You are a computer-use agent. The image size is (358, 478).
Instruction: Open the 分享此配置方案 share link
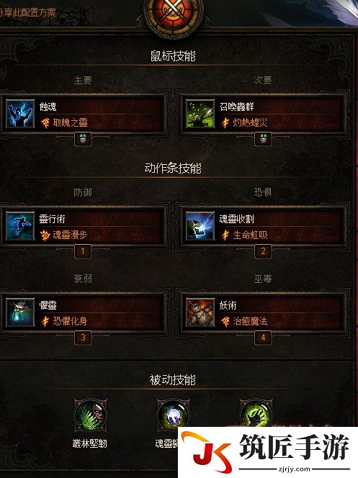(28, 12)
